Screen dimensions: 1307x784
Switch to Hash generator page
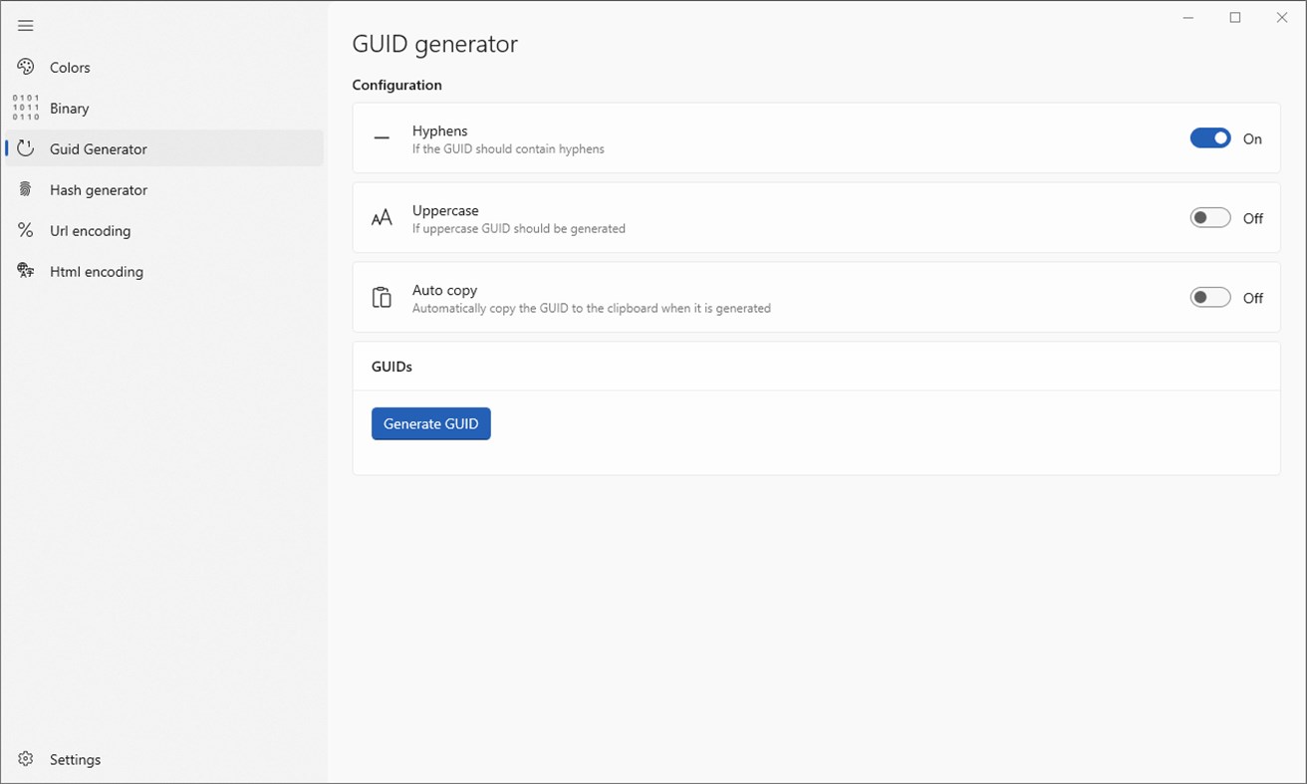tap(99, 190)
